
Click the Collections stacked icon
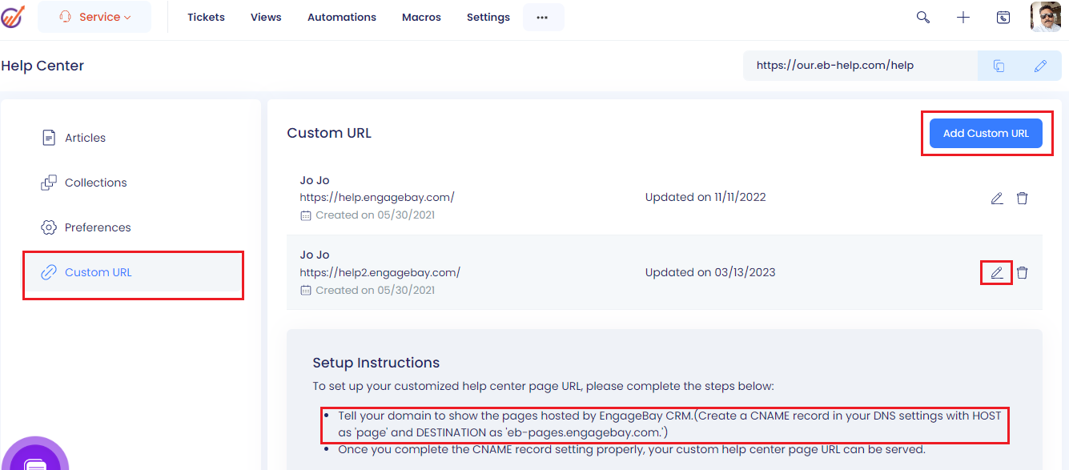coord(49,183)
